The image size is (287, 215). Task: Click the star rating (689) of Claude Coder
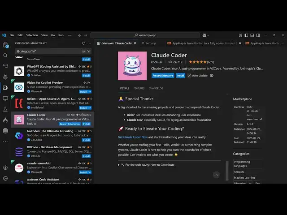[201, 62]
